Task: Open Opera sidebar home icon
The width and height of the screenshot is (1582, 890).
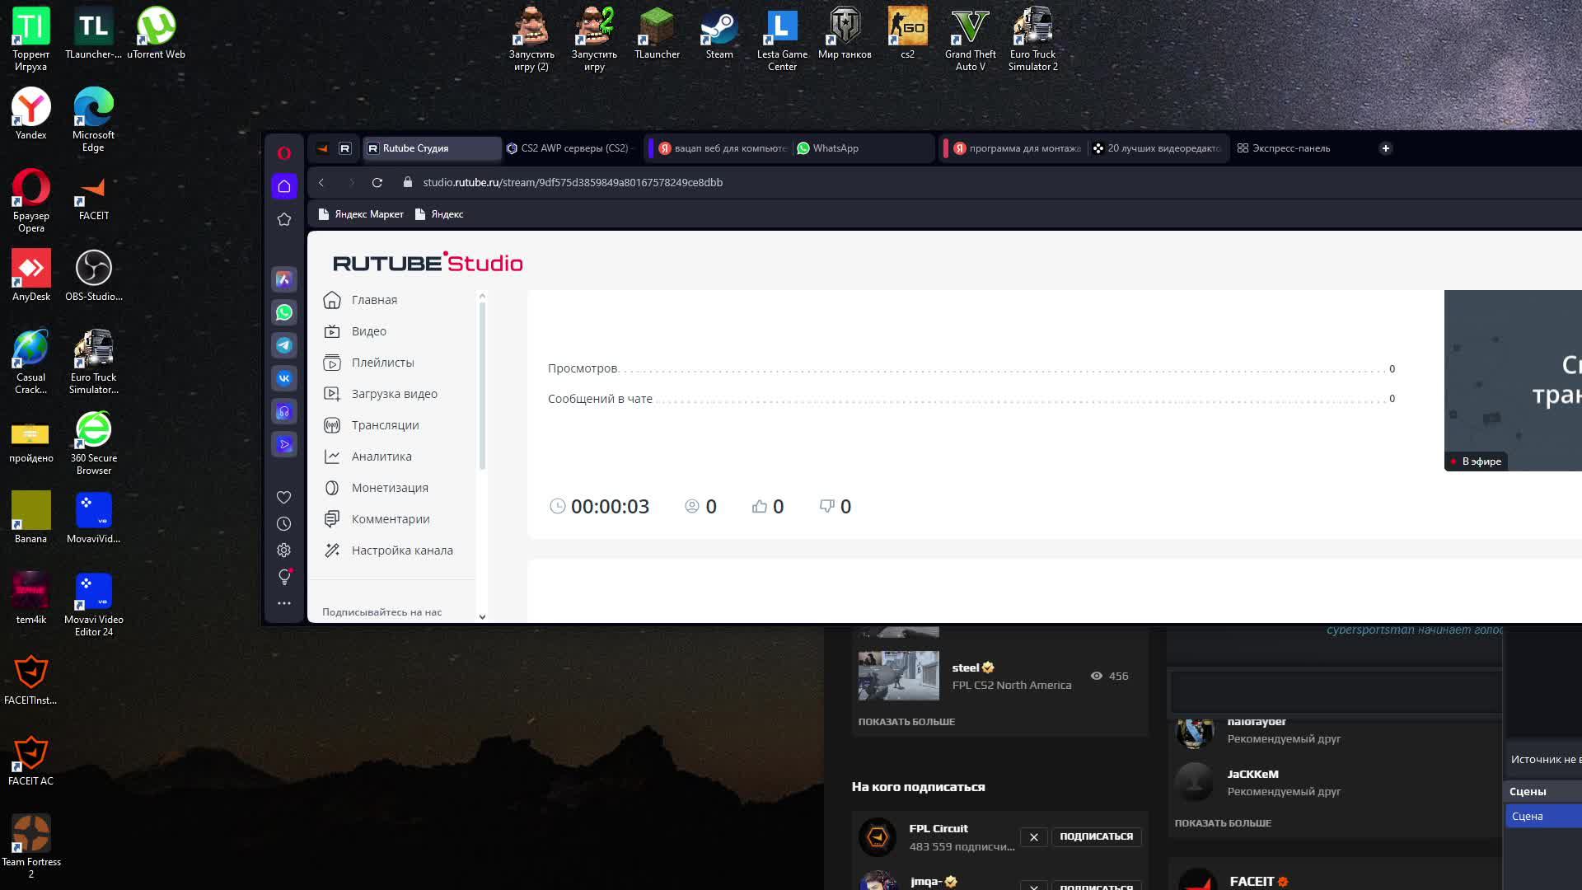Action: [284, 186]
